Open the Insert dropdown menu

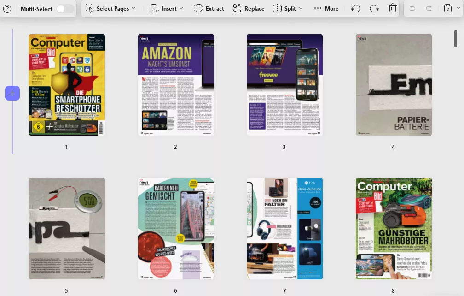(x=167, y=9)
